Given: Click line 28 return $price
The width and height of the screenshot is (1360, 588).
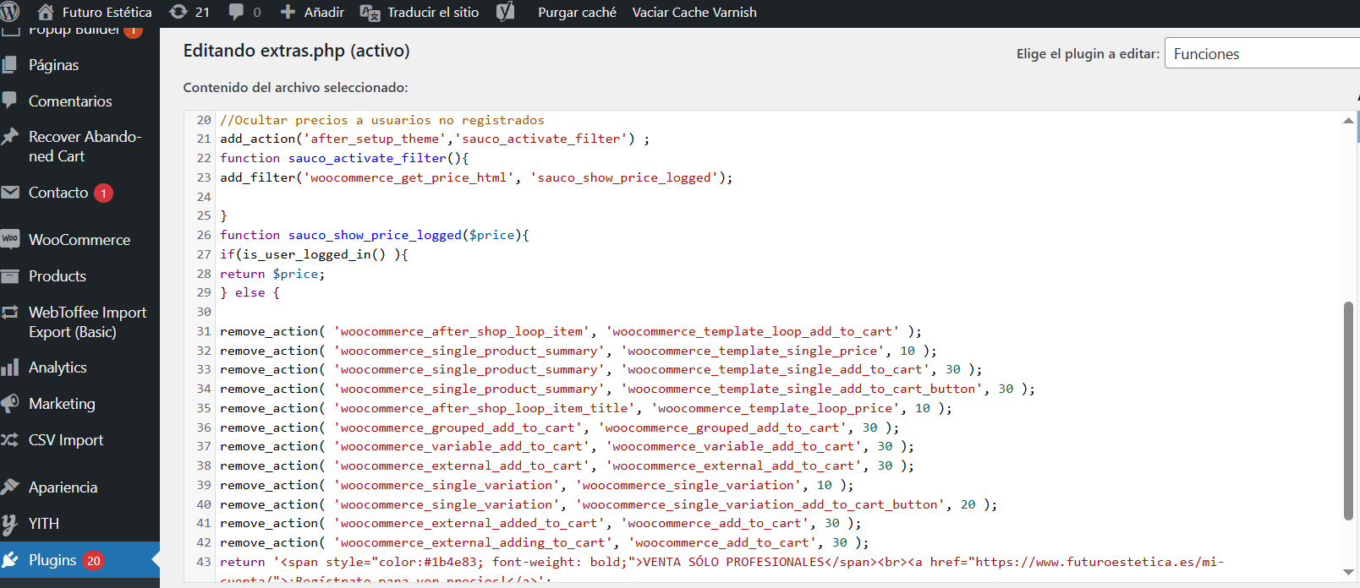Looking at the screenshot, I should (x=272, y=274).
